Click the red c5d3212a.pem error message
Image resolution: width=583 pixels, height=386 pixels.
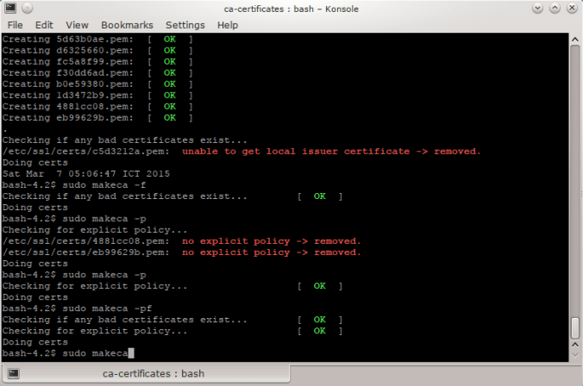coord(331,151)
